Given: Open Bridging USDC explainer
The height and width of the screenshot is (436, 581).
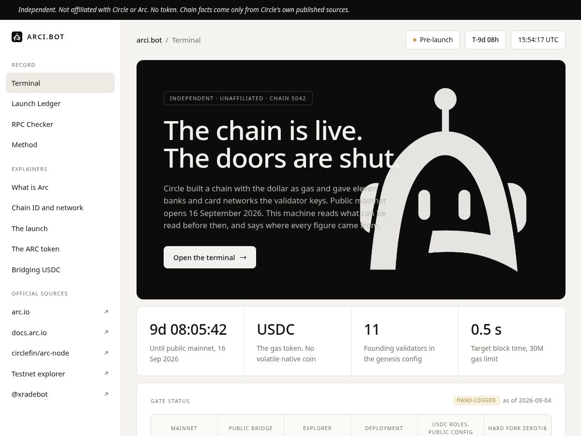Looking at the screenshot, I should tap(60, 270).
